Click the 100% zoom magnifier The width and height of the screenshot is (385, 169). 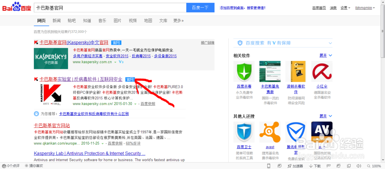[x=370, y=166]
